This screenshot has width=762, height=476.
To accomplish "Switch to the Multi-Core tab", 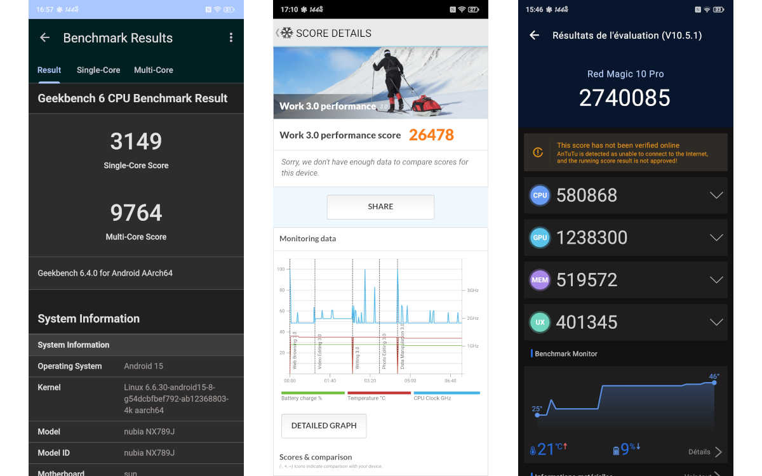I will pyautogui.click(x=154, y=70).
